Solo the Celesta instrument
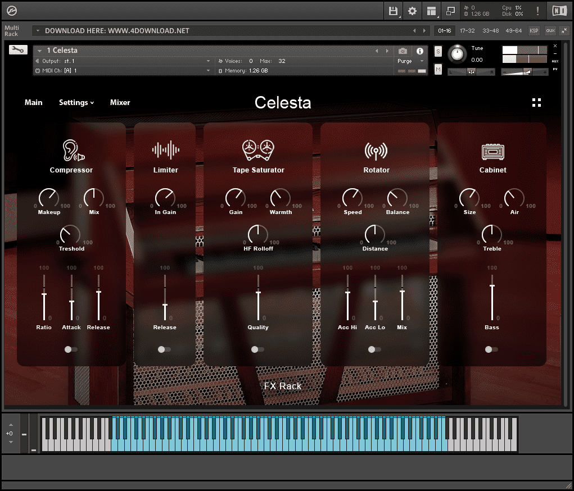The width and height of the screenshot is (574, 491). pos(438,51)
